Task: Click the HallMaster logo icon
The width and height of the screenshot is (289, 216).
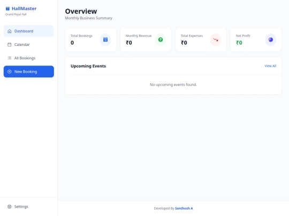Action: (7, 9)
